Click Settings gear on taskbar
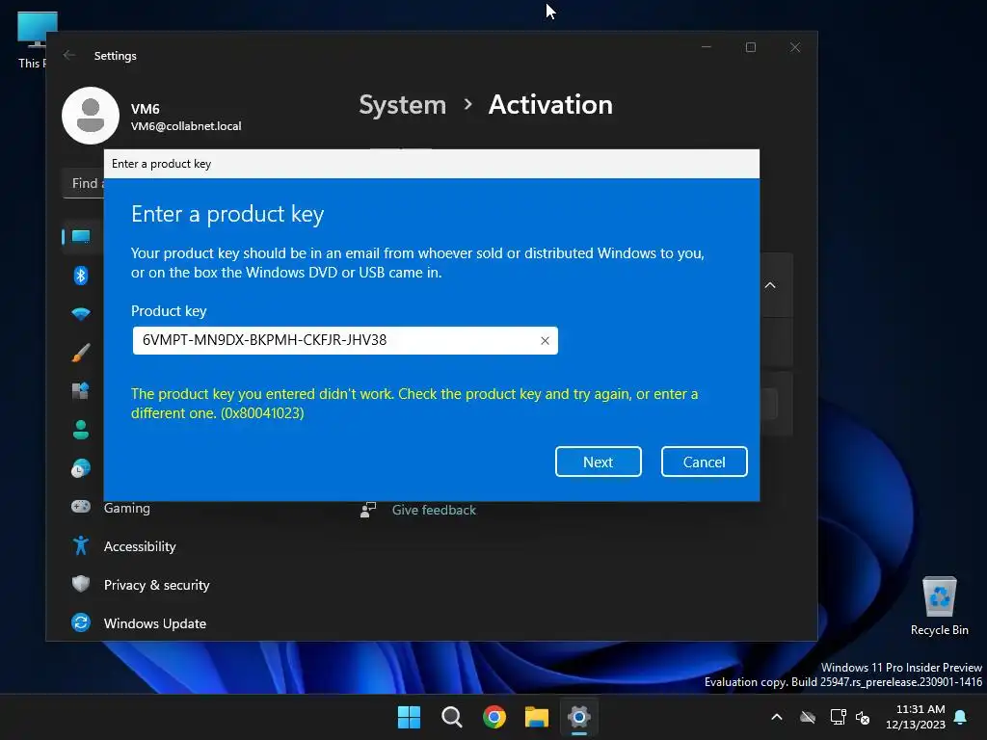Screen dimensions: 987x740 click(x=579, y=717)
